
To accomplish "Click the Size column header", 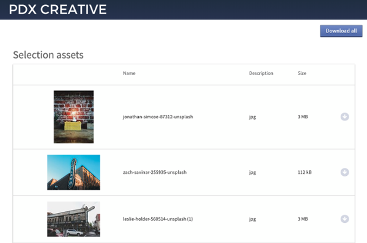I will (x=302, y=73).
